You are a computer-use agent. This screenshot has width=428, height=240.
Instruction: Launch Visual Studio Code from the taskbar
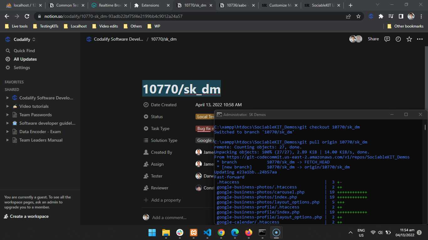coord(207,232)
